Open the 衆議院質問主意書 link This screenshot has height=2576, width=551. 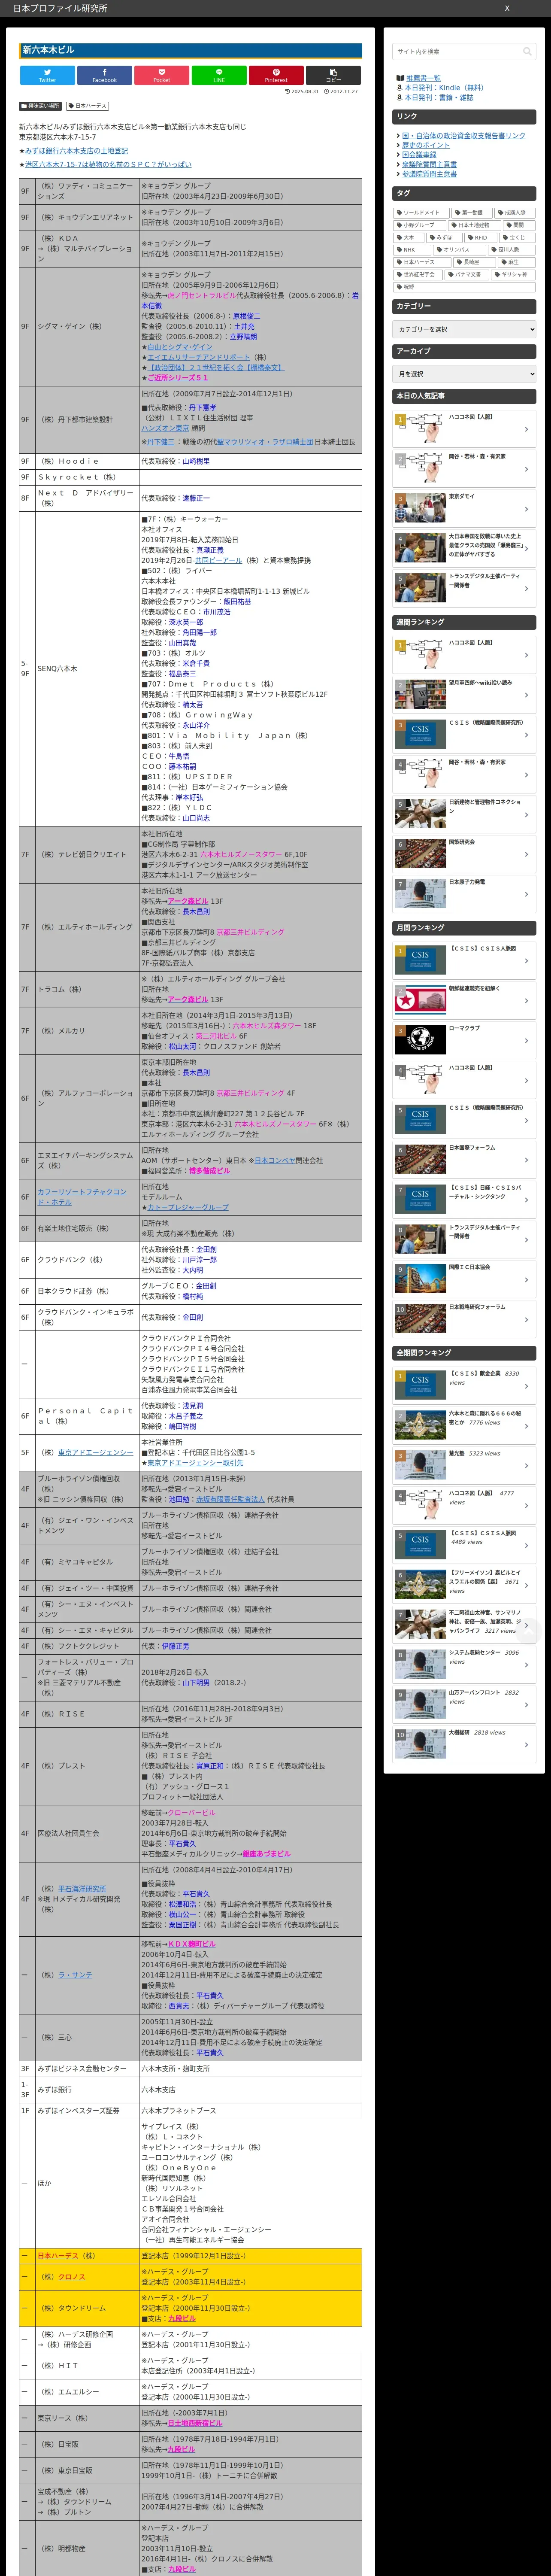[x=429, y=164]
